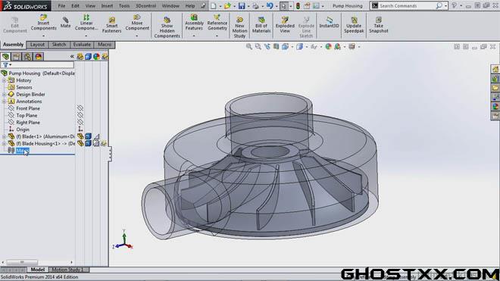Open the Linear Component Pattern dropdown arrow
The height and width of the screenshot is (281, 500).
pos(86,36)
